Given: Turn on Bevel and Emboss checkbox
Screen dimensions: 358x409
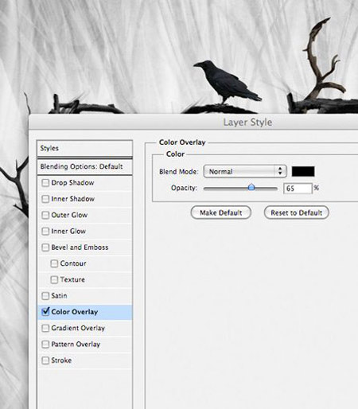Looking at the screenshot, I should click(x=45, y=247).
